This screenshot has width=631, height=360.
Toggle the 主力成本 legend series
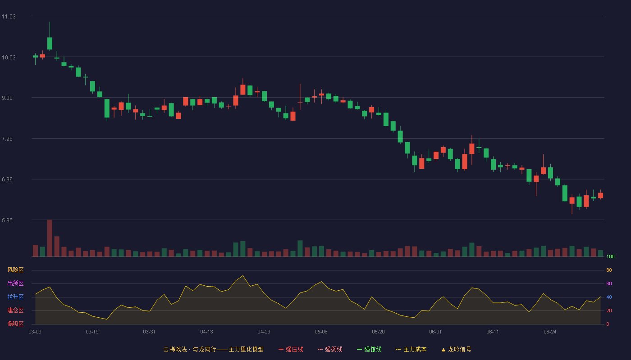pyautogui.click(x=411, y=349)
